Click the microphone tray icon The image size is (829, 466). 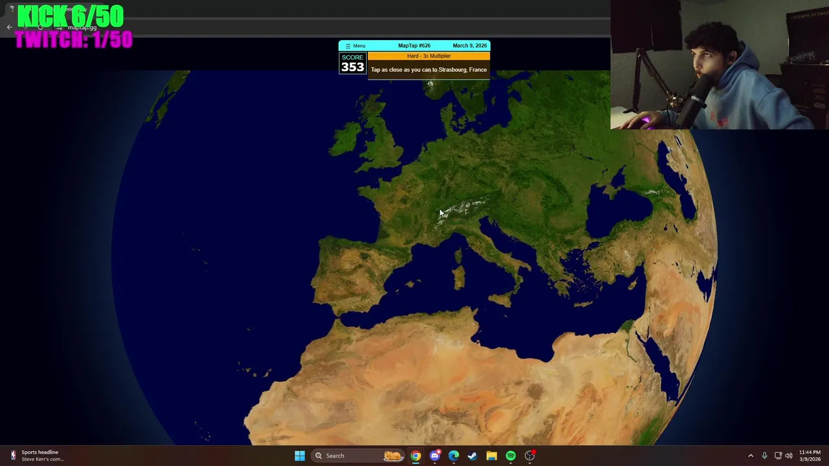coord(764,456)
